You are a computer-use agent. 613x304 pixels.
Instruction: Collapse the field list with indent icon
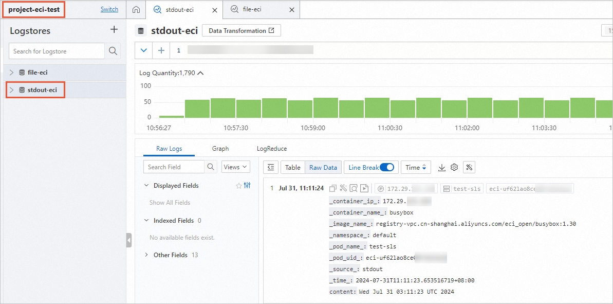(271, 168)
